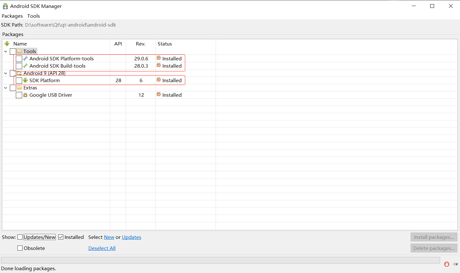
Task: Click the log window icon at bottom right
Action: pyautogui.click(x=455, y=264)
